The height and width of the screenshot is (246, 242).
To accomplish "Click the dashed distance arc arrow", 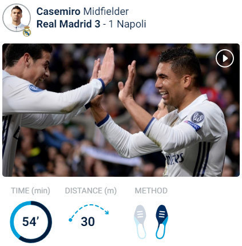I will point(89,212).
